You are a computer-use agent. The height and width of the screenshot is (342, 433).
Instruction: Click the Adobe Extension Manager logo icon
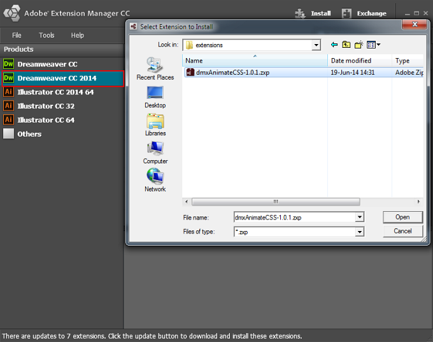pos(11,13)
